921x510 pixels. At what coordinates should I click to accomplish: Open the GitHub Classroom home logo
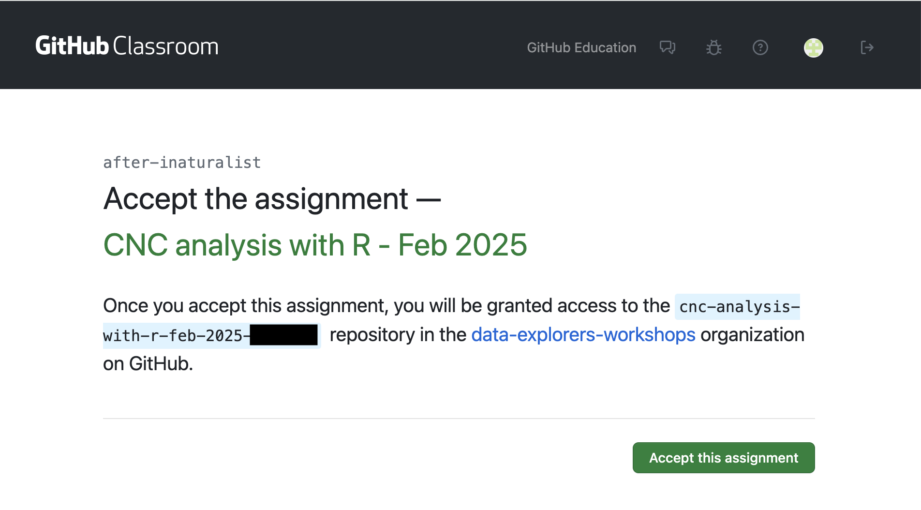[x=127, y=46]
